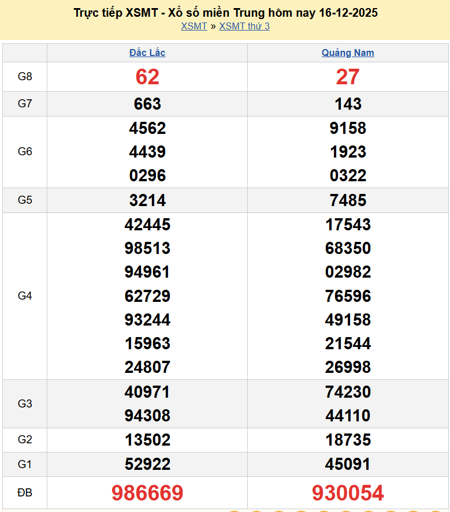Select Quảng Nam special prize 930054
The height and width of the screenshot is (512, 450).
click(348, 493)
